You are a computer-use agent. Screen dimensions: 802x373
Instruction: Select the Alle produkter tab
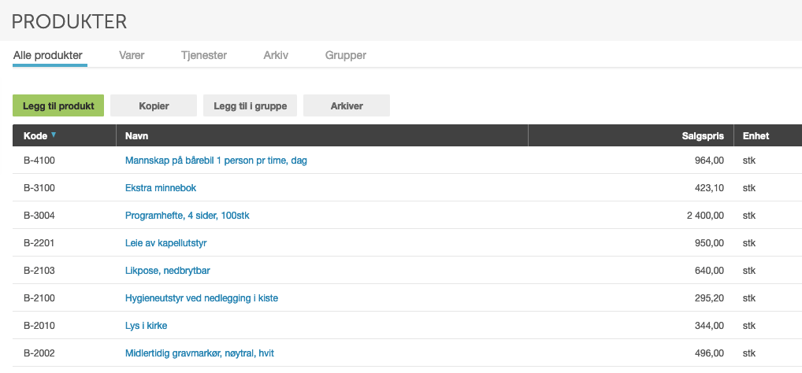point(48,55)
